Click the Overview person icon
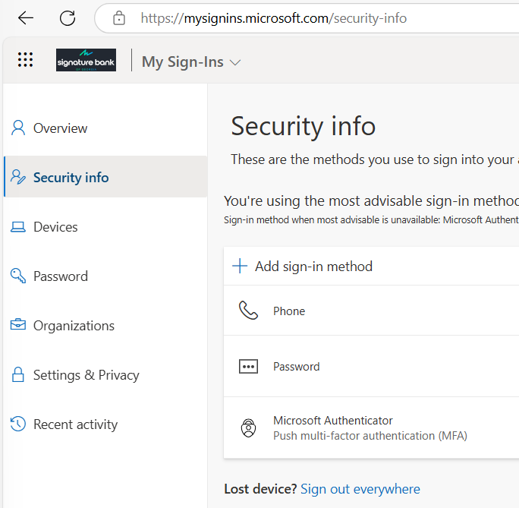The width and height of the screenshot is (519, 508). click(x=18, y=128)
